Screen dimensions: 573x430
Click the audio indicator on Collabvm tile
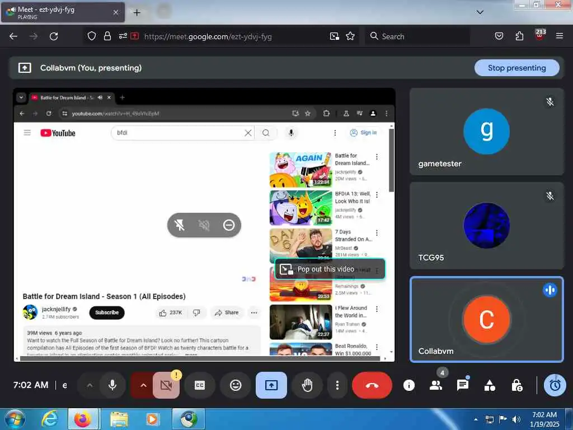(549, 290)
